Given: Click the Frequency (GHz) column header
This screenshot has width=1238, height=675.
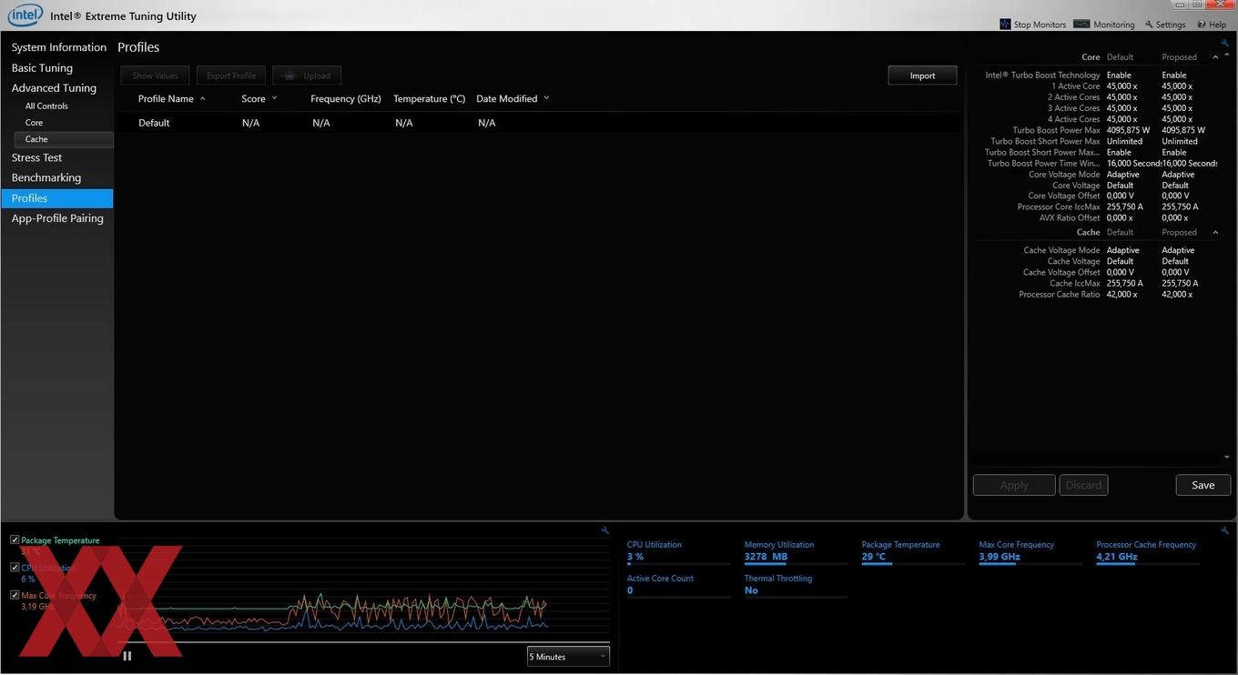Looking at the screenshot, I should coord(346,98).
